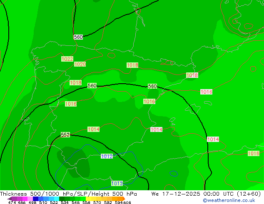Click the 1016 label on the green background at far right
264x204 pixels.
point(254,154)
